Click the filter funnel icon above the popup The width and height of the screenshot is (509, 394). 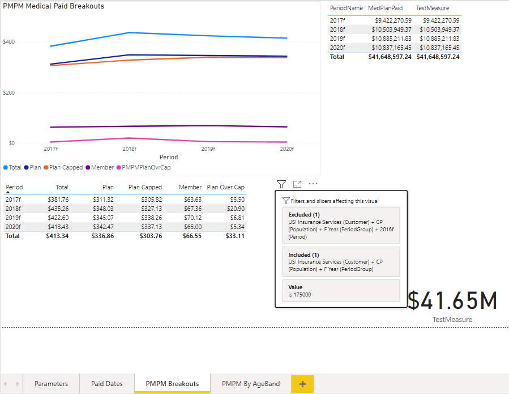[x=281, y=184]
